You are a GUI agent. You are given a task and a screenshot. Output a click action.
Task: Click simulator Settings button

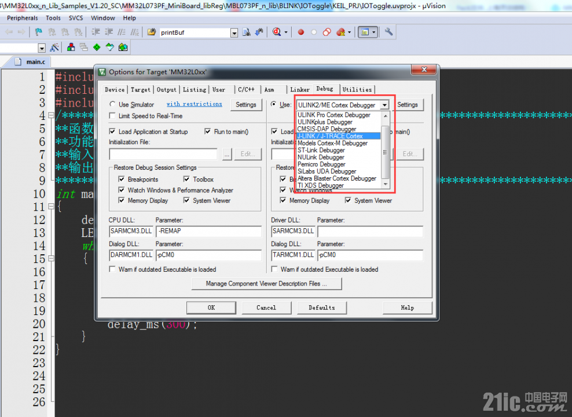[x=246, y=105]
